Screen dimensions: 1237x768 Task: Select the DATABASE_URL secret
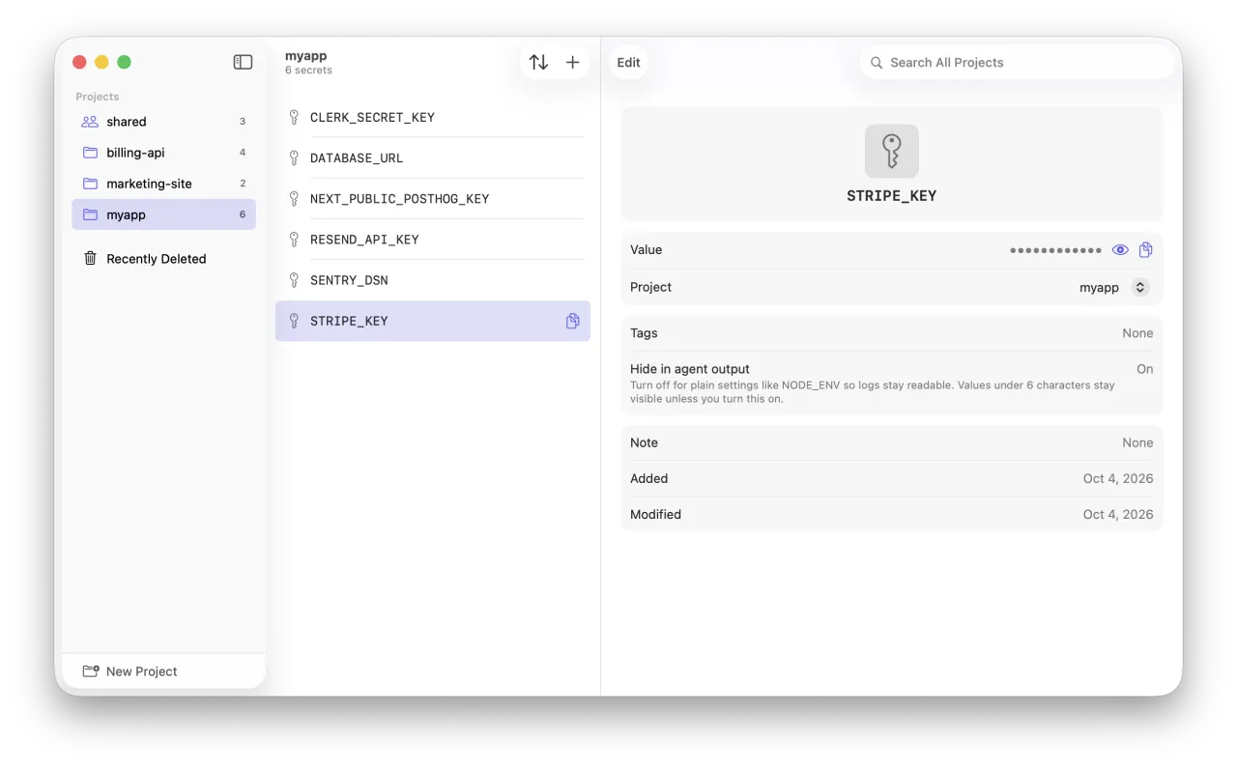pos(433,157)
